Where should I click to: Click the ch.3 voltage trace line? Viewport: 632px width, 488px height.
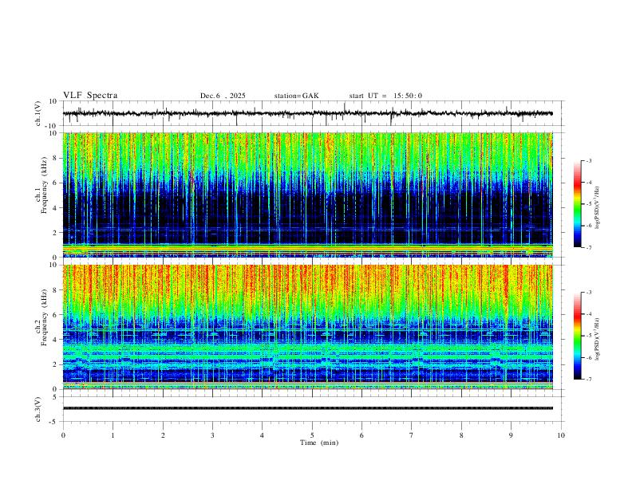[x=307, y=408]
